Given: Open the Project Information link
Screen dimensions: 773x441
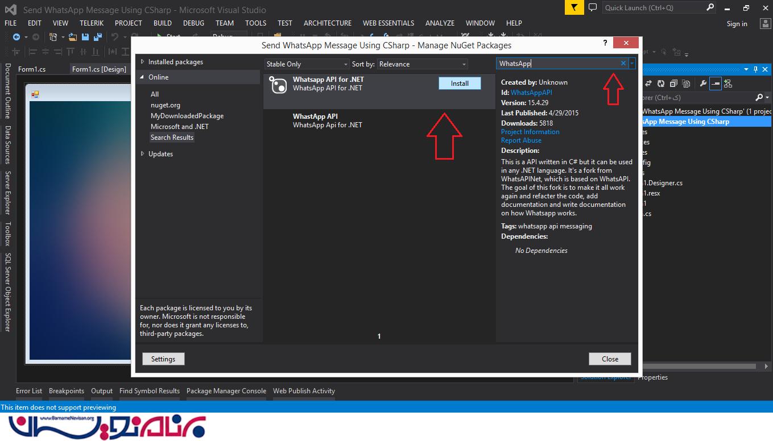Looking at the screenshot, I should point(530,132).
